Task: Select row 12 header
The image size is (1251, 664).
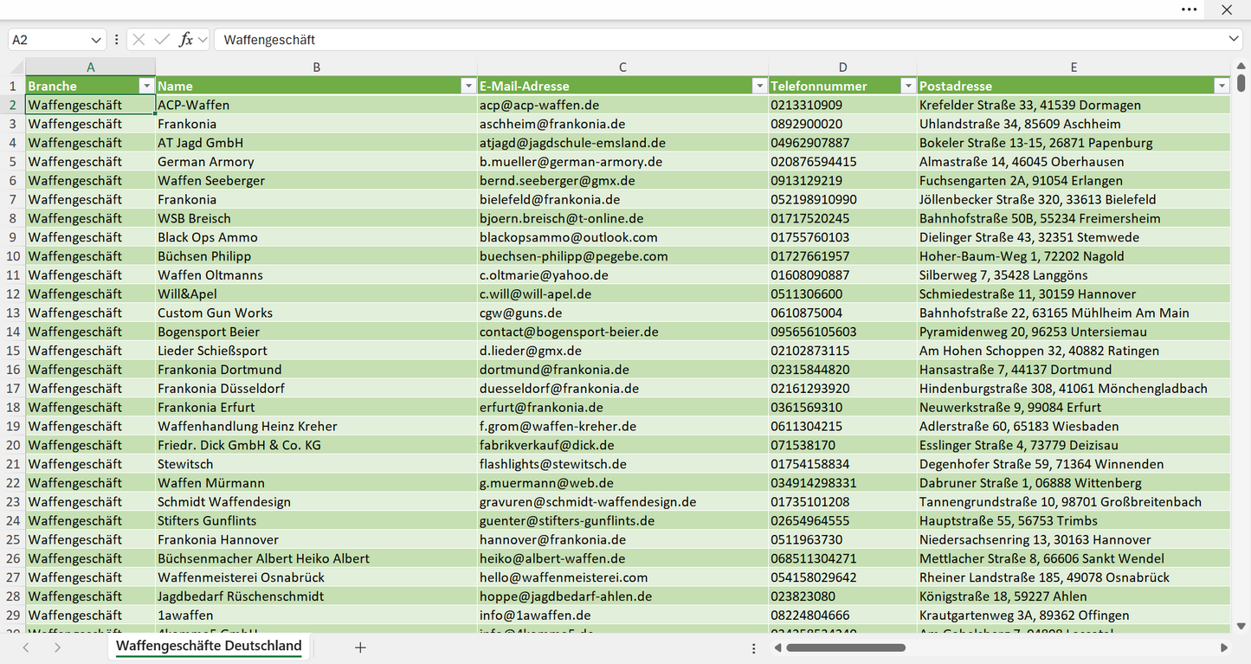Action: tap(13, 294)
